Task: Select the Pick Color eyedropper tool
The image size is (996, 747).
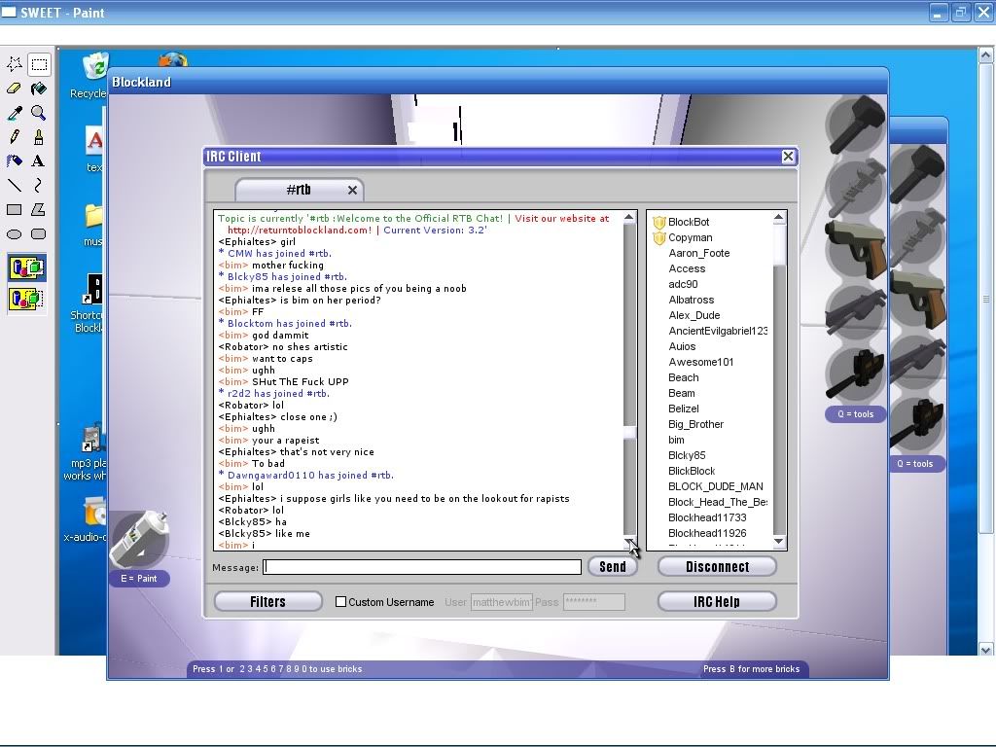Action: click(14, 113)
